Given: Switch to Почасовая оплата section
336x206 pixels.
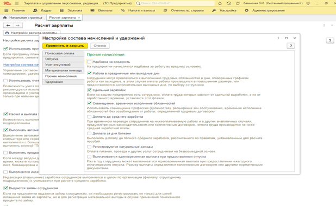Looking at the screenshot, I should pos(63,53).
